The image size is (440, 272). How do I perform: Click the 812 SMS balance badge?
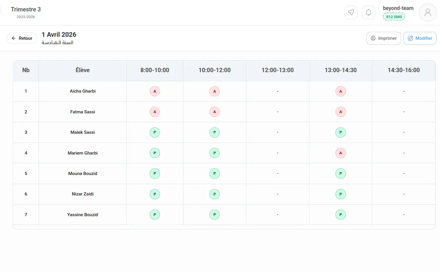point(394,17)
